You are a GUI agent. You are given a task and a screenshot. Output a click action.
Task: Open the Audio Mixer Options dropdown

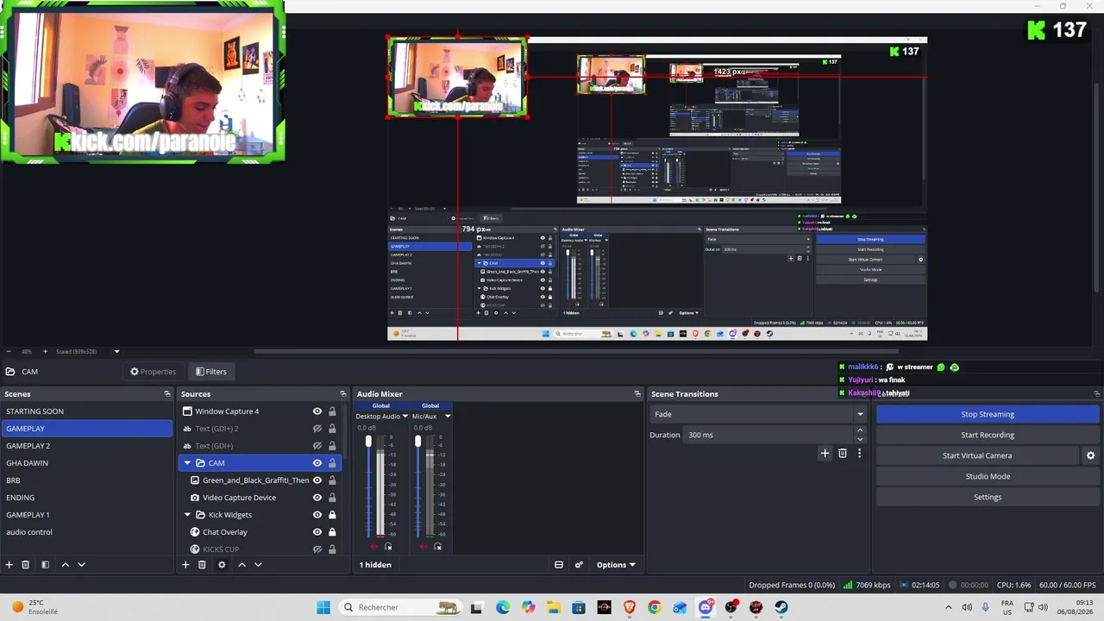click(616, 565)
